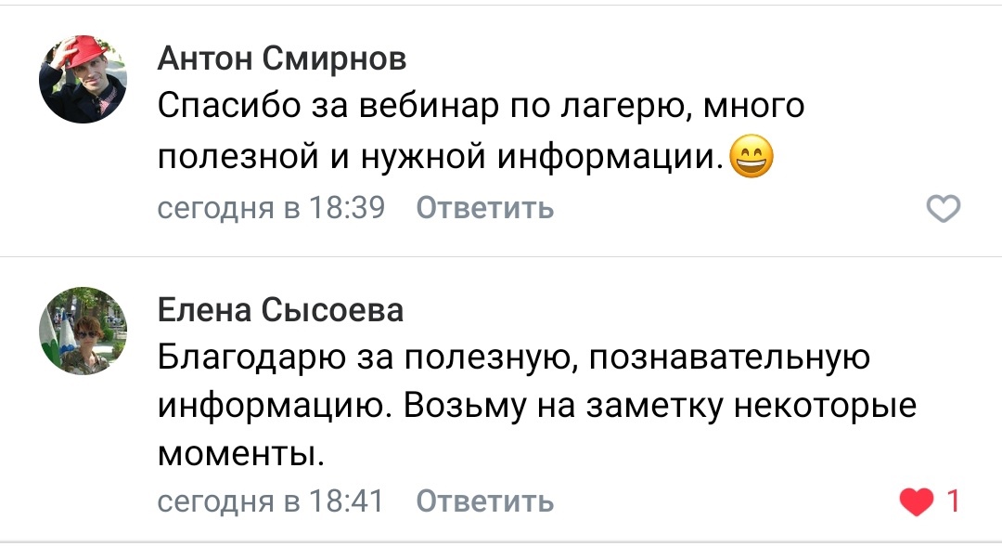Open profile via the name Елена Сысоева
This screenshot has width=1002, height=546.
coord(280,309)
